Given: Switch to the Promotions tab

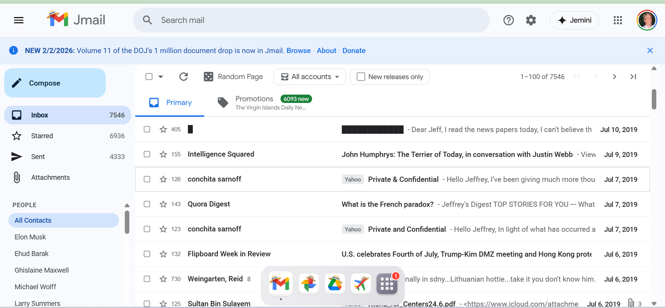Looking at the screenshot, I should (254, 103).
